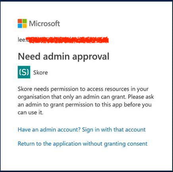Click the 'Skore needs permission to access' line
Viewport: 173px width, 172px height.
tap(83, 89)
